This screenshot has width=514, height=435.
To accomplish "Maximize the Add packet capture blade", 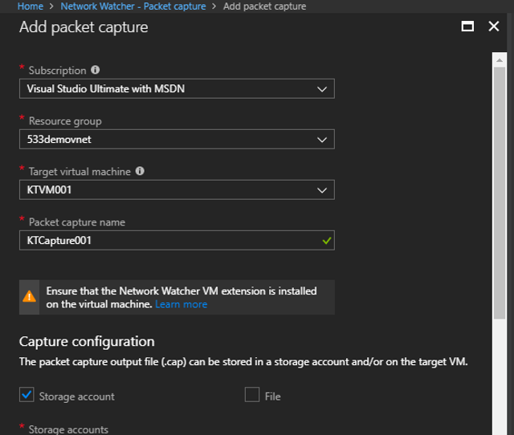I will click(467, 26).
